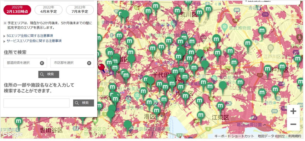The height and width of the screenshot is (141, 305).
Task: Zoom out with the map minus button
Action: (293, 124)
